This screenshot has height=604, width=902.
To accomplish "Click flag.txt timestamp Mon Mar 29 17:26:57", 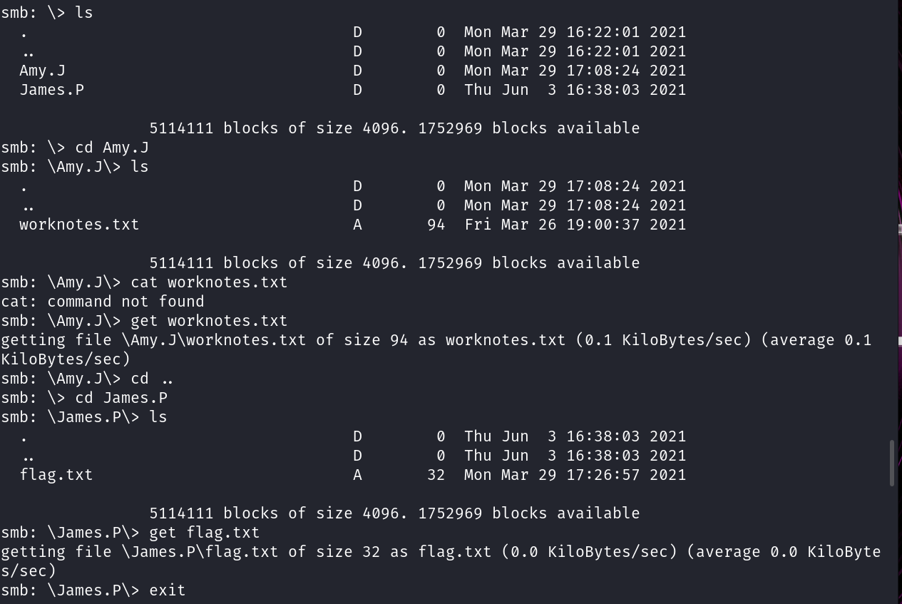I will [x=575, y=475].
